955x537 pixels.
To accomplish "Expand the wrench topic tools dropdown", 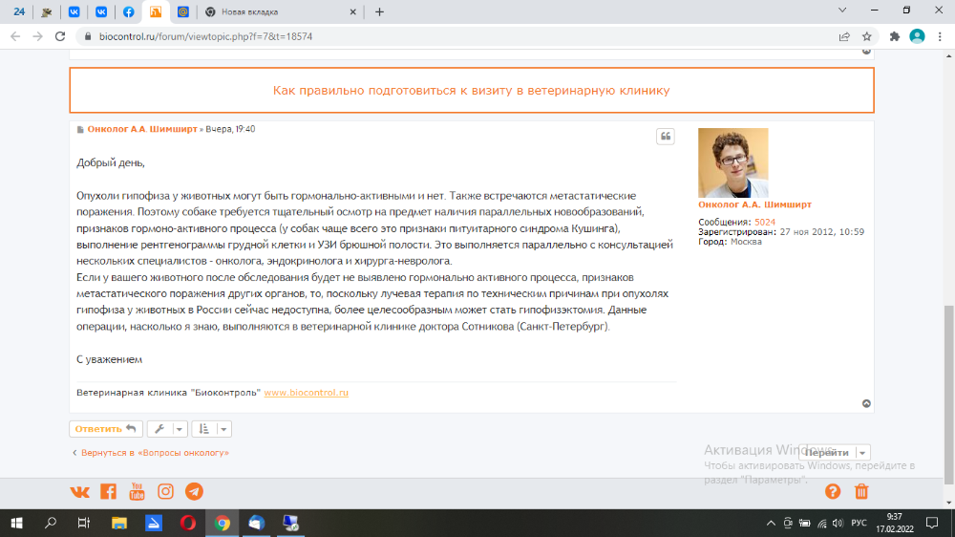I will tap(166, 429).
